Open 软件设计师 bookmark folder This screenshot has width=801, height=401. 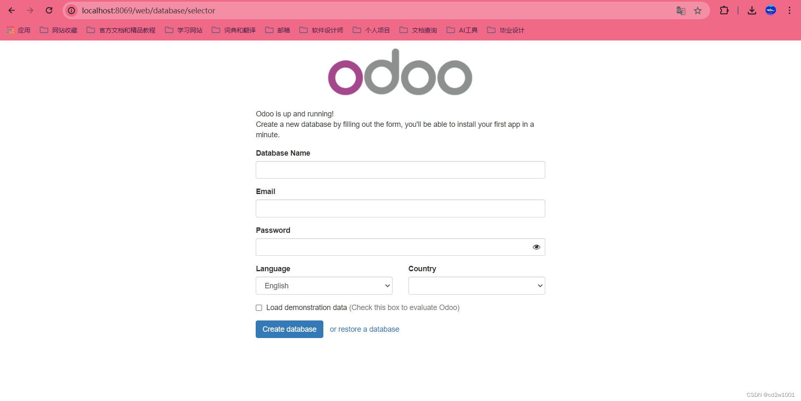[x=321, y=30]
